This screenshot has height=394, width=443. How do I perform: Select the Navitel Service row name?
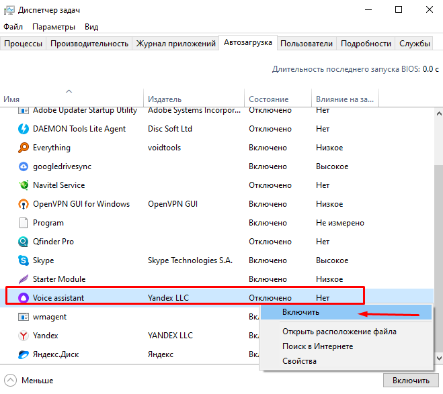click(58, 185)
